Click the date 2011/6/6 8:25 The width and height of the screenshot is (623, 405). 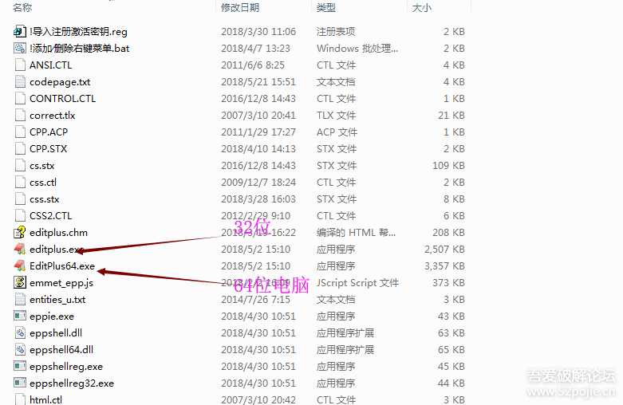tap(253, 65)
